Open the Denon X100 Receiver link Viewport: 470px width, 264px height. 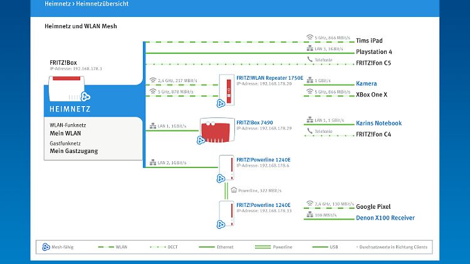(385, 218)
